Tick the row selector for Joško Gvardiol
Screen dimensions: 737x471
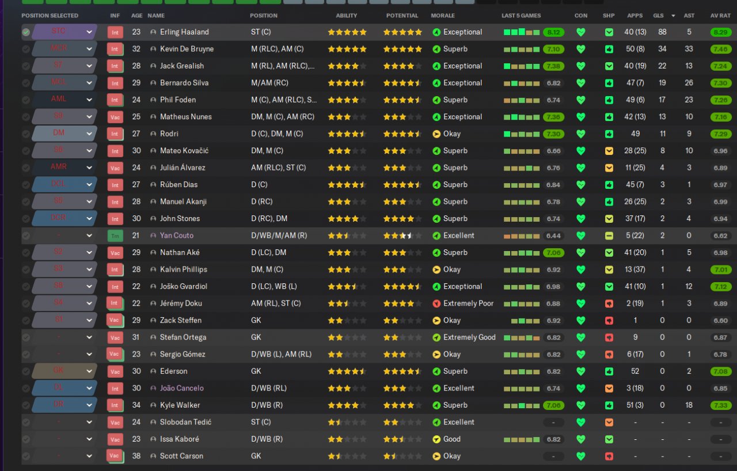pyautogui.click(x=26, y=286)
